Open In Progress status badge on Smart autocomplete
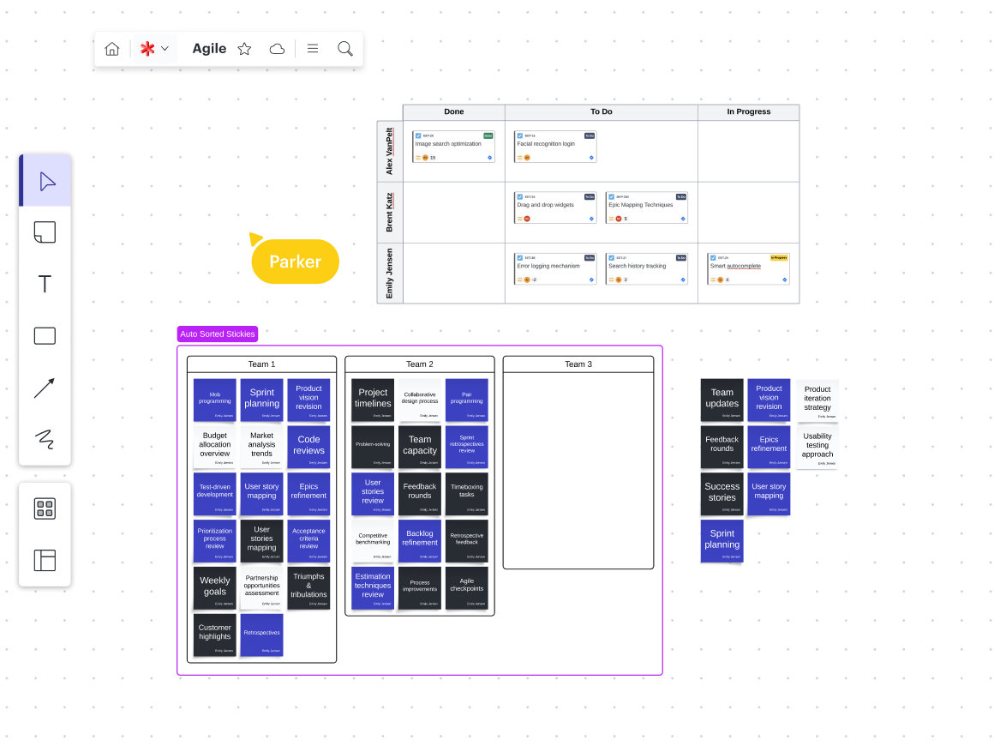994x746 pixels. [x=779, y=257]
